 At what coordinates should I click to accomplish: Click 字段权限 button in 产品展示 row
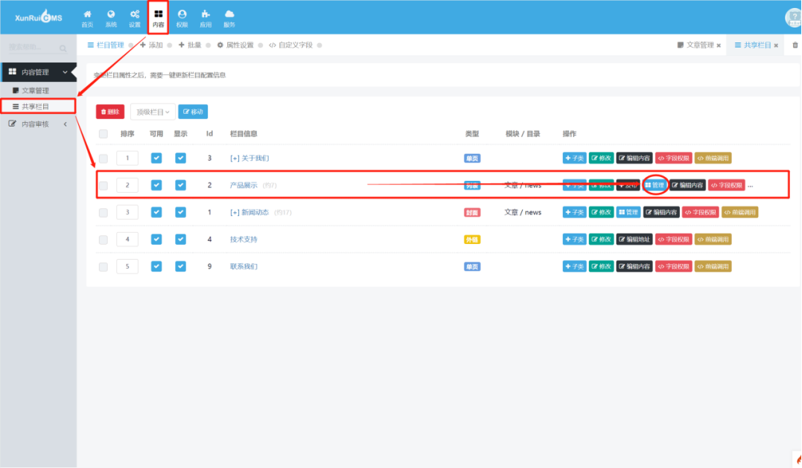click(x=726, y=185)
